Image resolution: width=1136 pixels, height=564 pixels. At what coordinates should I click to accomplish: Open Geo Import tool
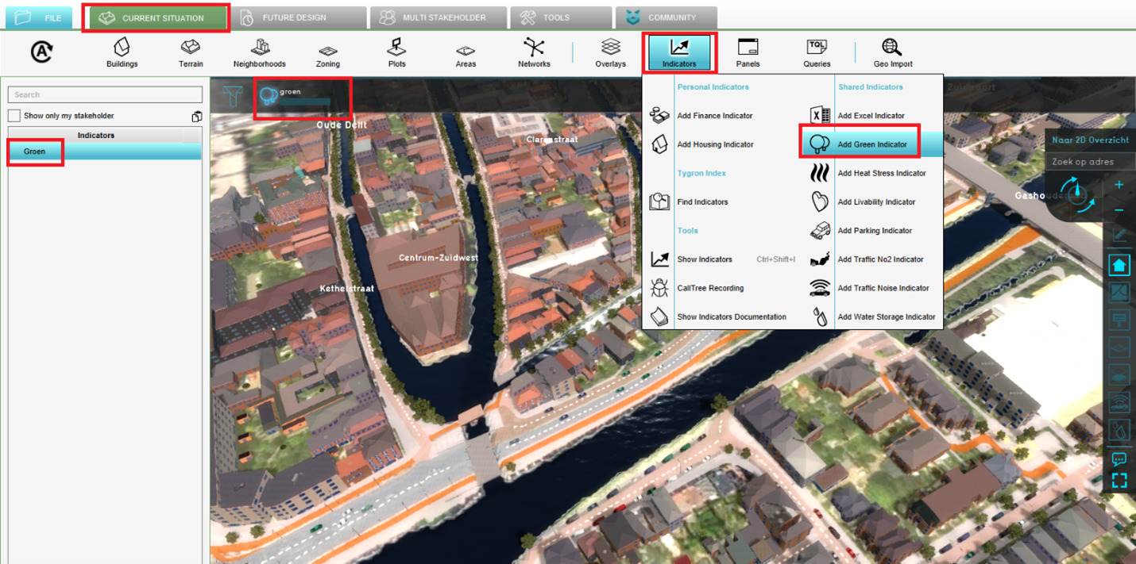click(892, 52)
